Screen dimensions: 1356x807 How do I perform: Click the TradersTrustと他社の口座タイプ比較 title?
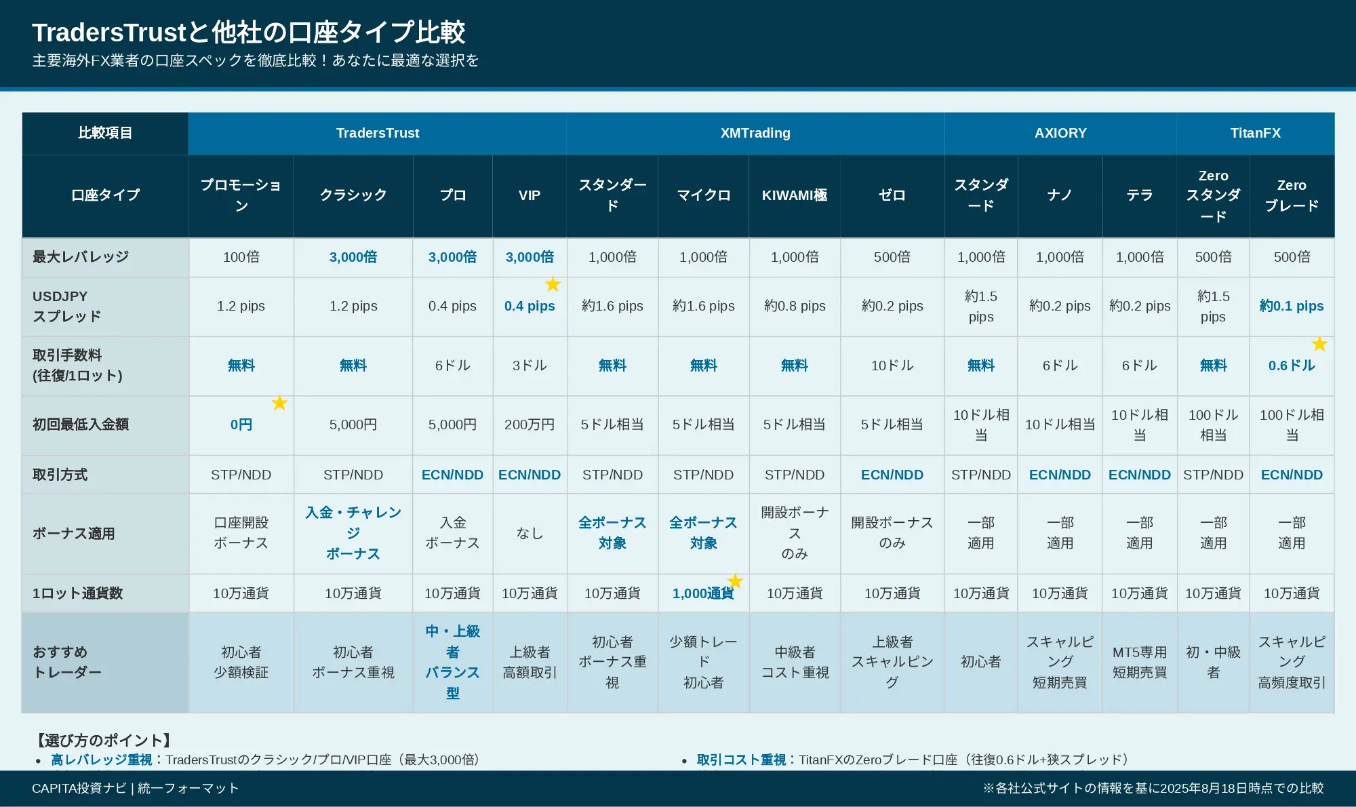249,32
